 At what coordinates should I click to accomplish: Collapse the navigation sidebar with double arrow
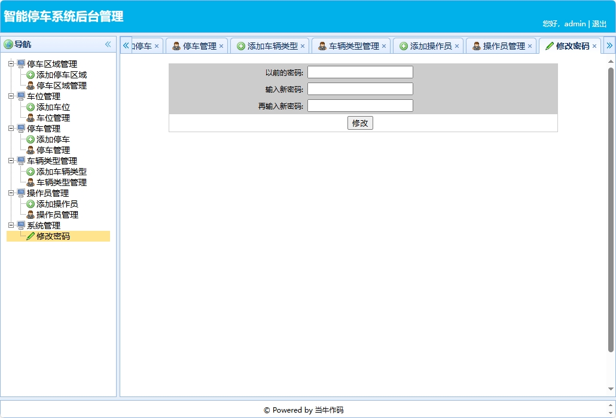pos(108,44)
